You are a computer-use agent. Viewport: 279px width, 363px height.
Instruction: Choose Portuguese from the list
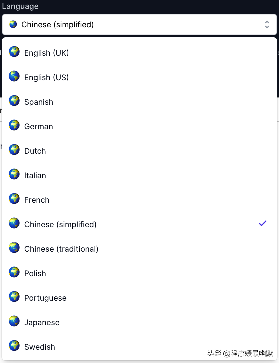(x=45, y=298)
